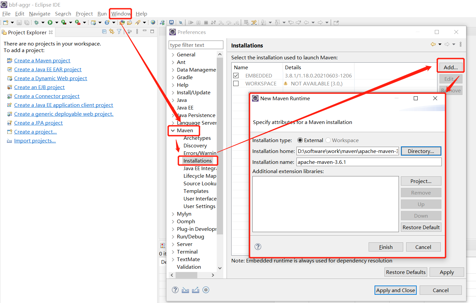The image size is (476, 303).
Task: Expand the Java EE preferences node
Action: point(173,108)
